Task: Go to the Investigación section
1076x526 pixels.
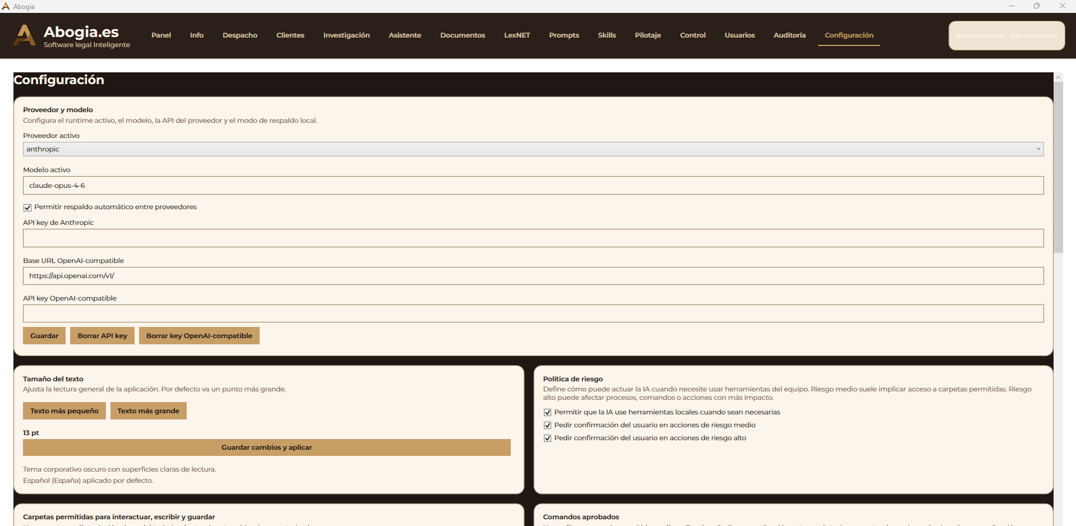Action: pos(346,35)
